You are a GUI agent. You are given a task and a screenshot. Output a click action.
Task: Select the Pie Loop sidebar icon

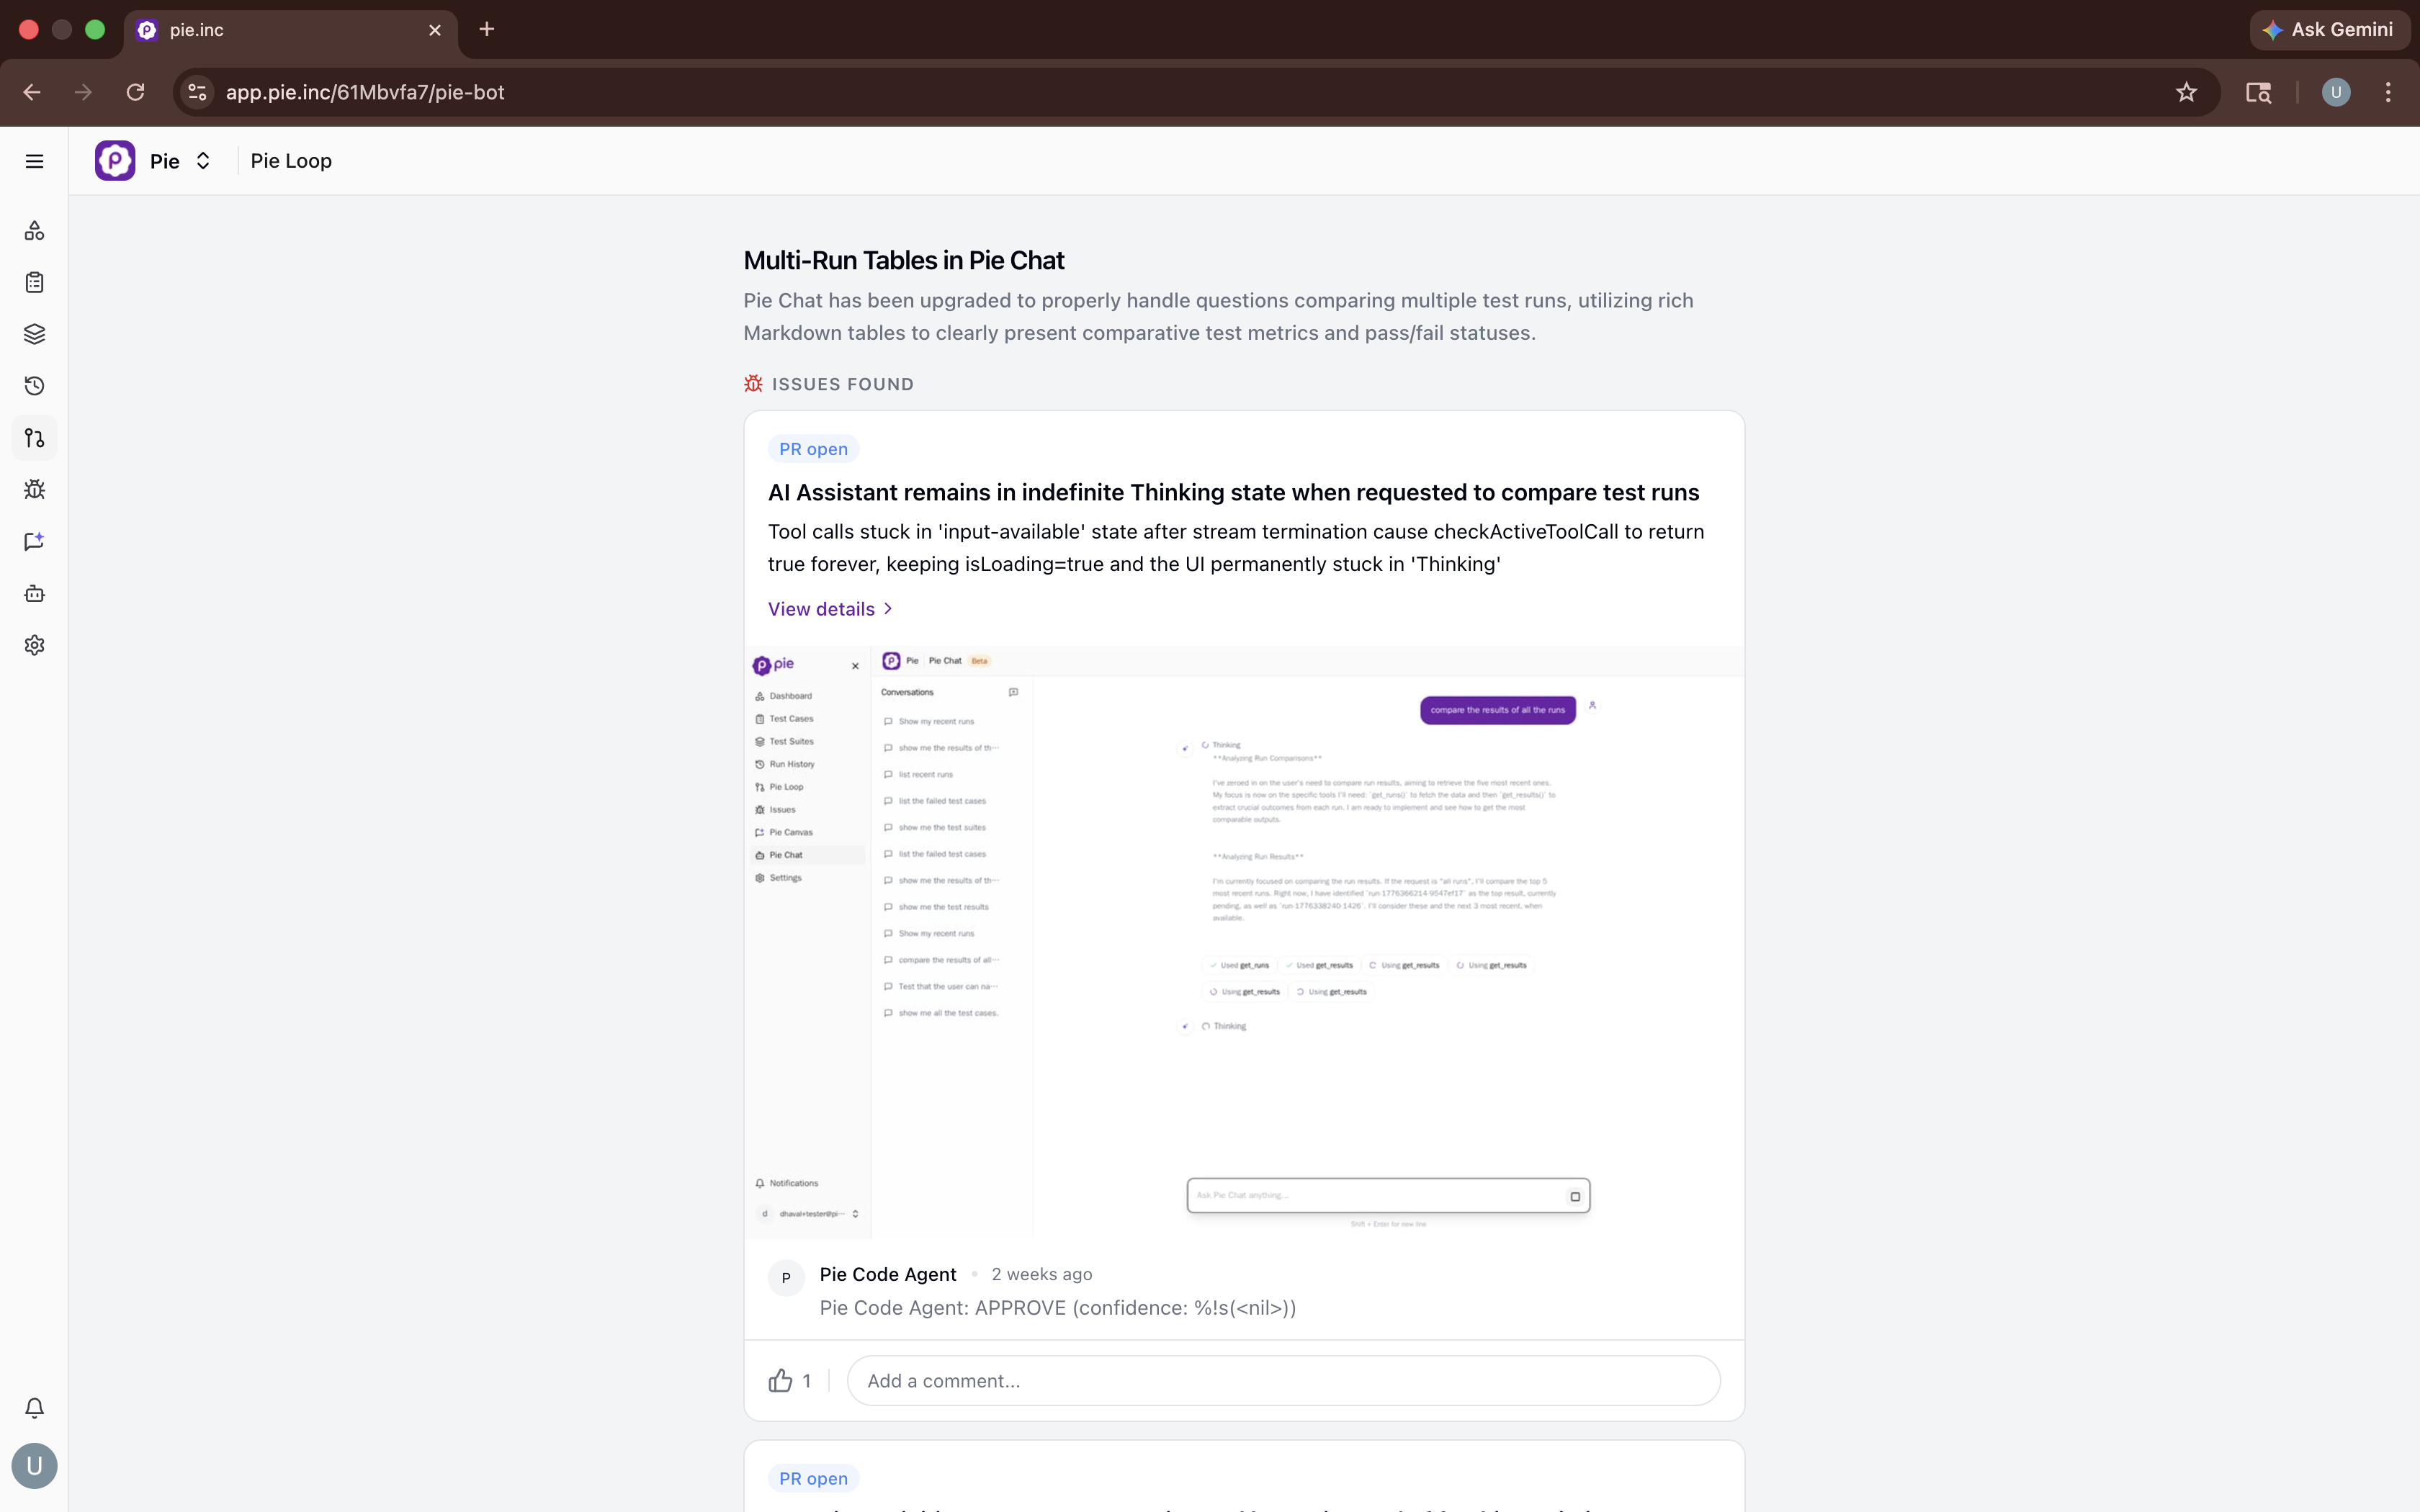coord(34,438)
